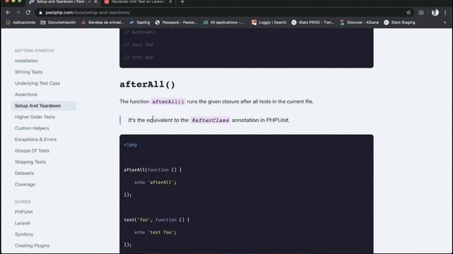Viewport: 453px width, 254px height.
Task: Expand the bookmarks overflow chevron
Action: pyautogui.click(x=445, y=23)
